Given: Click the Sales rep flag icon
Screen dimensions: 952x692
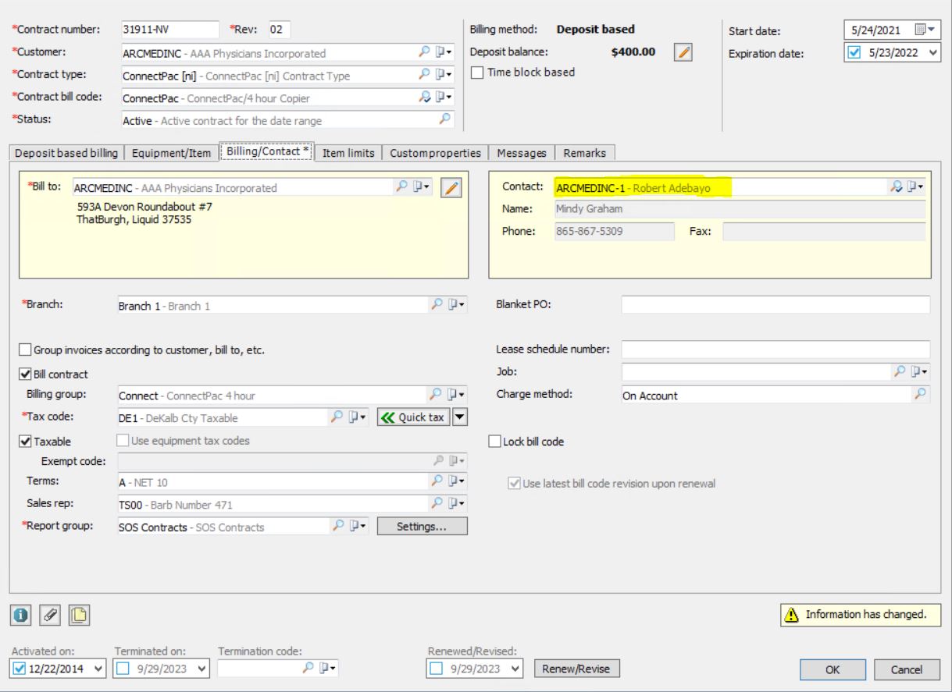Looking at the screenshot, I should pos(458,503).
